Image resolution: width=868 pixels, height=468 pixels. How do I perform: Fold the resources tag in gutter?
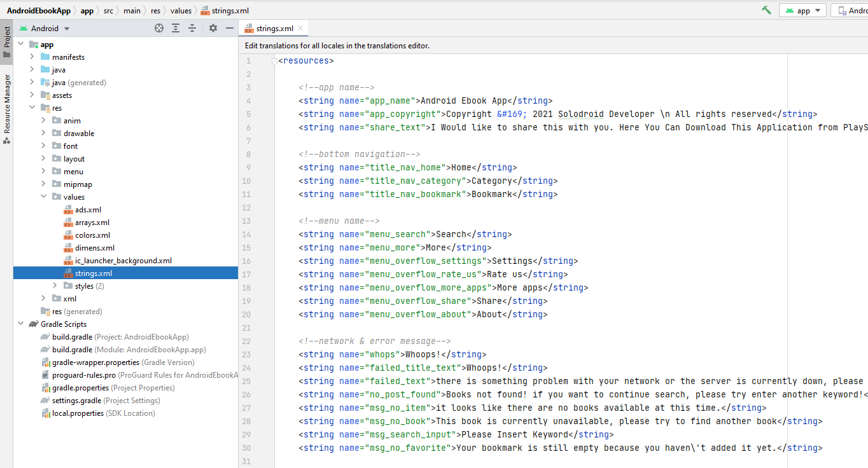(x=274, y=61)
